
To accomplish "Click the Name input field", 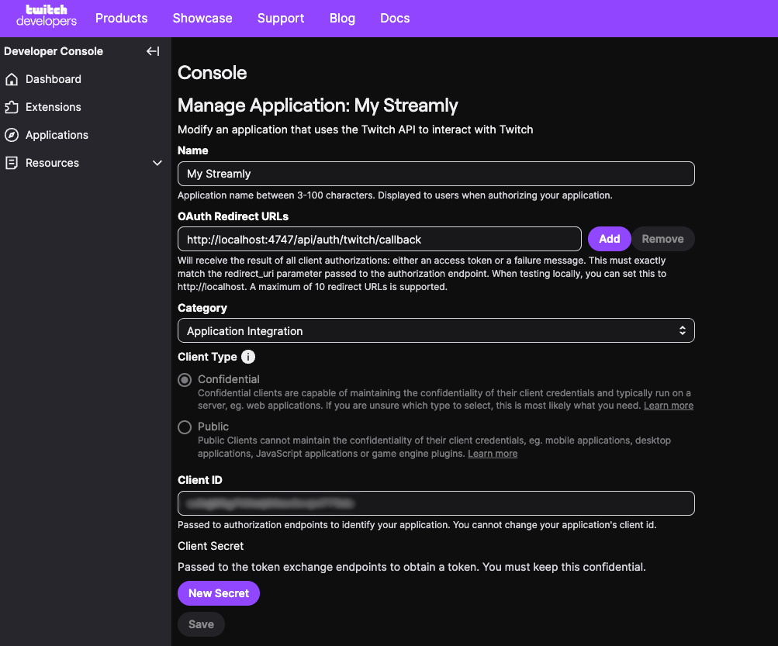I will point(436,174).
